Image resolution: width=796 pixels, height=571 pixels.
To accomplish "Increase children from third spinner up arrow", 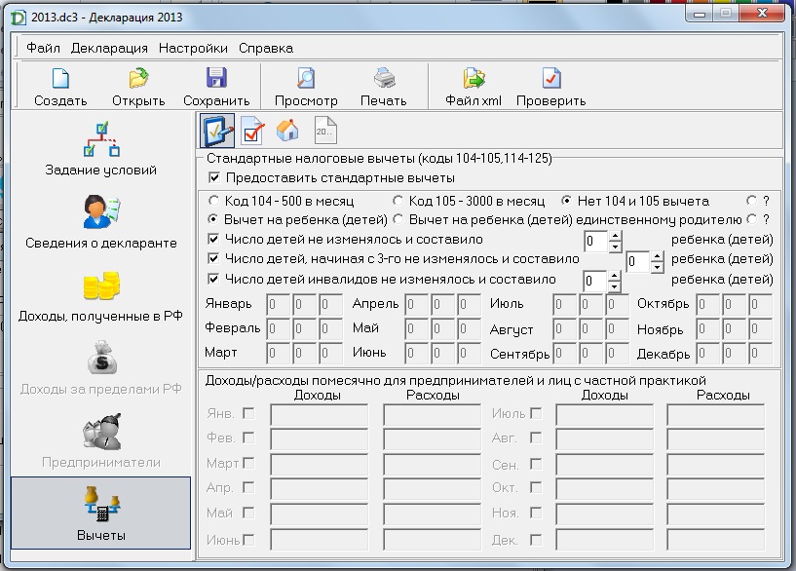I will coord(657,257).
